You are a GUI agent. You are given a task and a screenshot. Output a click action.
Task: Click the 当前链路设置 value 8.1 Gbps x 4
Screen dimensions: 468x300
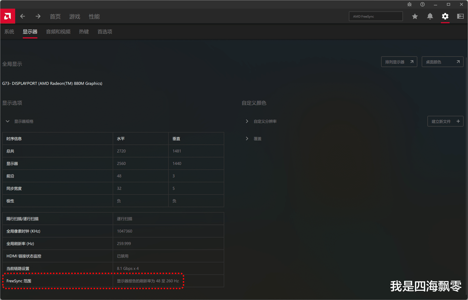pyautogui.click(x=128, y=269)
